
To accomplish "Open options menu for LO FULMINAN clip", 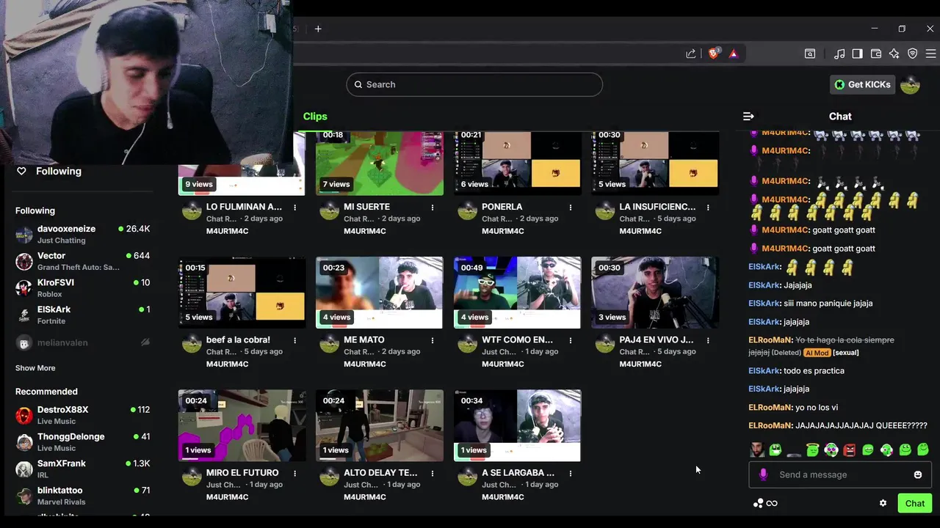I will click(x=295, y=208).
